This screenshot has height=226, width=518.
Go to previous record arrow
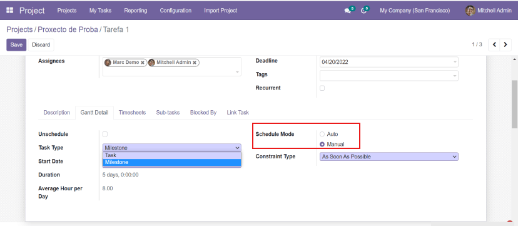(494, 44)
